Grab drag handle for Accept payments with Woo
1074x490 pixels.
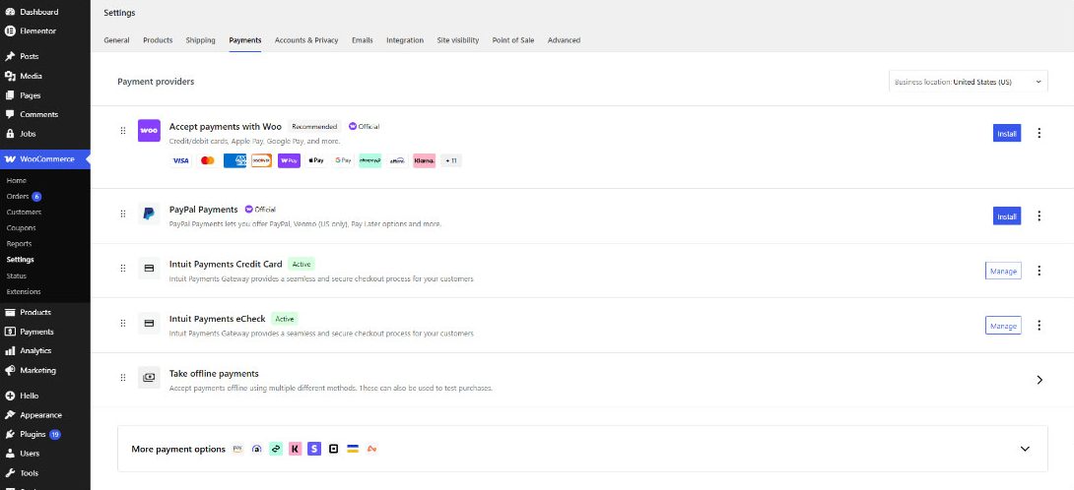(x=123, y=131)
